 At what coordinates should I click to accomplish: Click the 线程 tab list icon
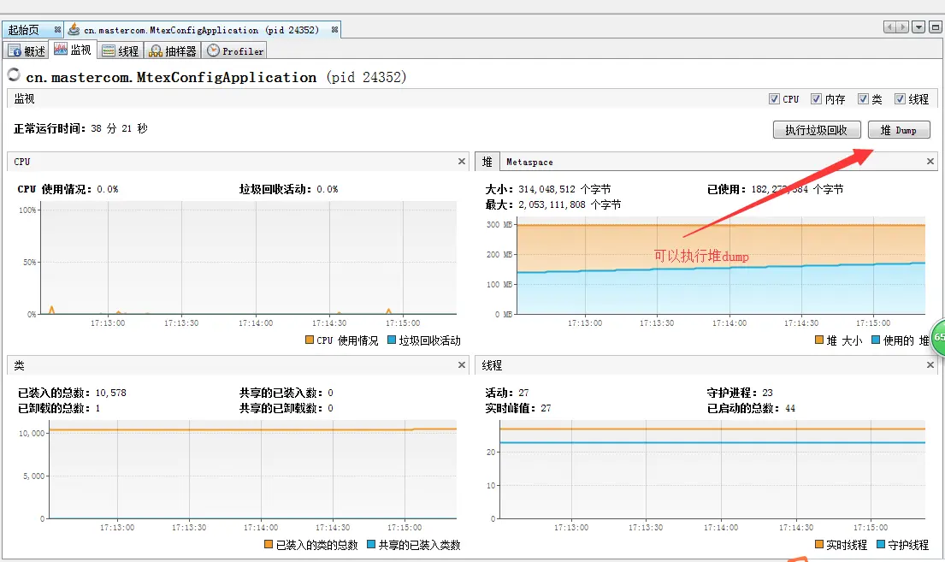click(x=109, y=50)
